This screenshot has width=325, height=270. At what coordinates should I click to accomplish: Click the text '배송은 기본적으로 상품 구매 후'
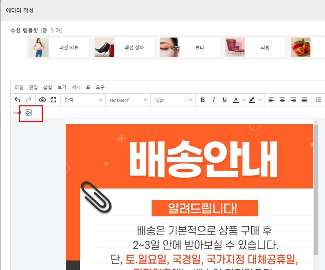[x=204, y=230]
